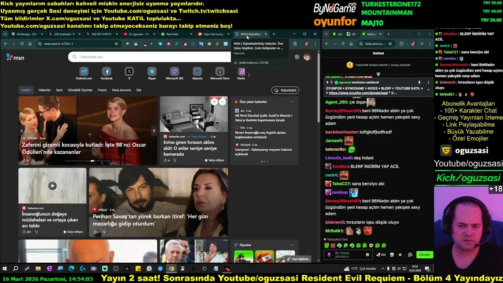This screenshot has width=503, height=283.
Task: Open Windows taskbar search
Action: (x=16, y=269)
